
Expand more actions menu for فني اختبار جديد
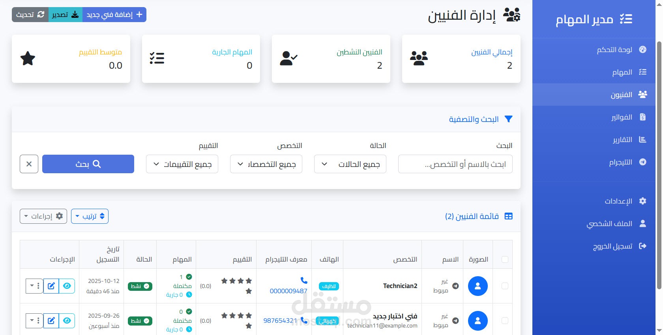[x=34, y=321]
